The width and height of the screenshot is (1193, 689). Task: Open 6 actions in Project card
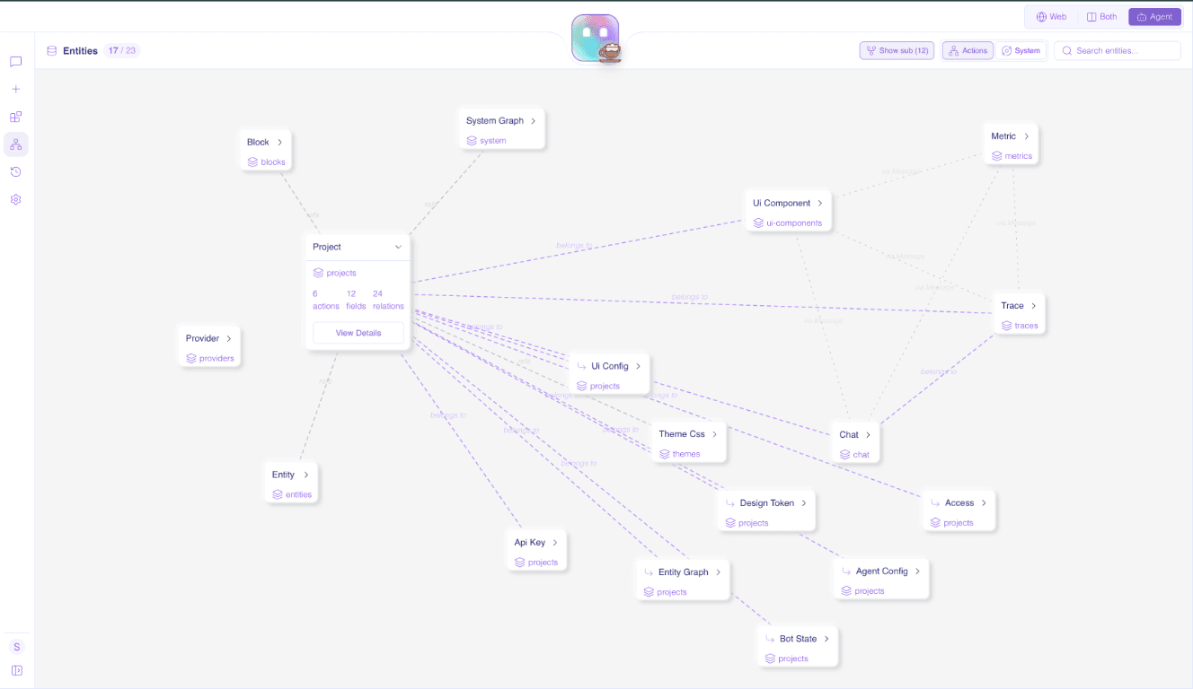[326, 300]
